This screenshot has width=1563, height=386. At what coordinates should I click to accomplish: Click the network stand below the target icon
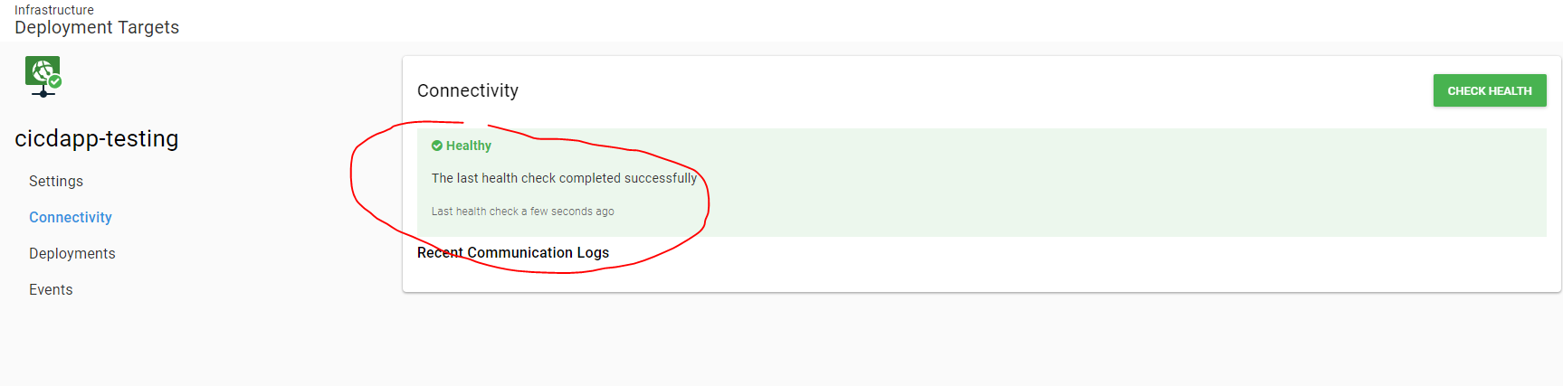43,92
